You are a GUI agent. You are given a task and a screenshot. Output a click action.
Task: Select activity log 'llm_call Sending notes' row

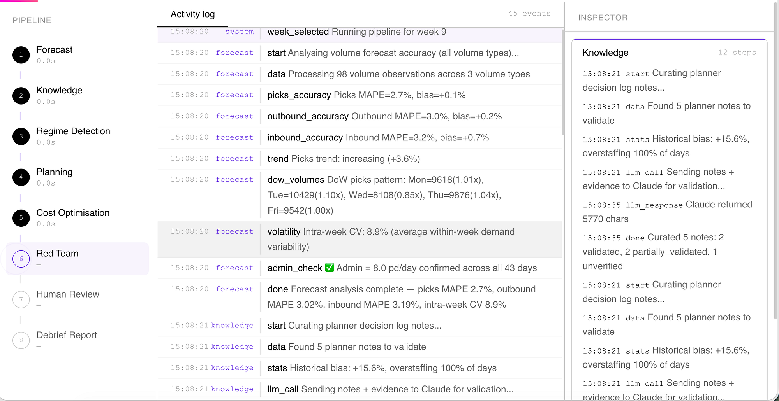pyautogui.click(x=360, y=389)
